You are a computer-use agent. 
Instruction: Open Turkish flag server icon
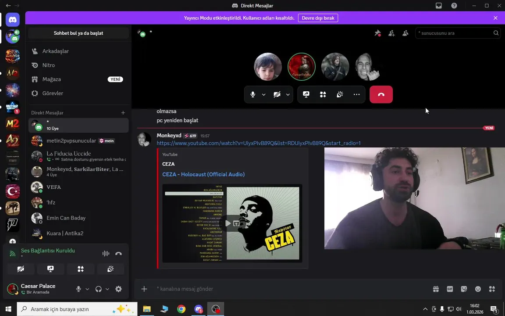(x=13, y=191)
